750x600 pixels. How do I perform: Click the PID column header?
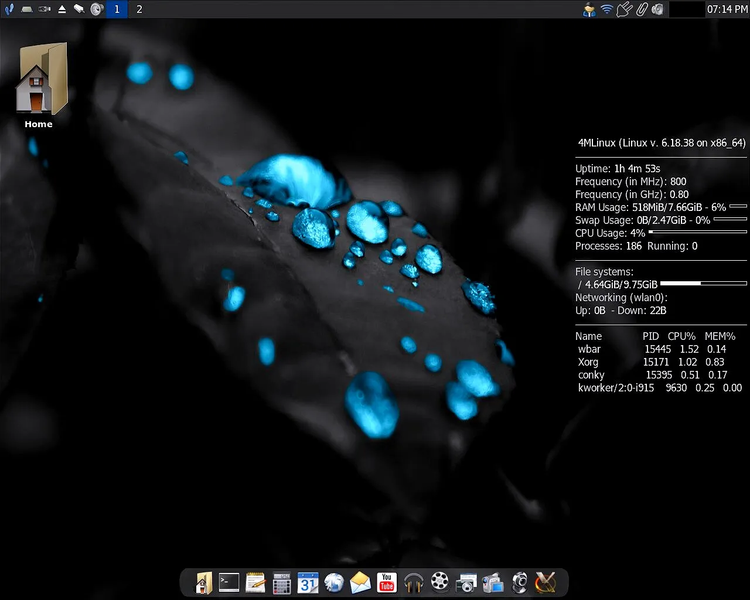(650, 336)
